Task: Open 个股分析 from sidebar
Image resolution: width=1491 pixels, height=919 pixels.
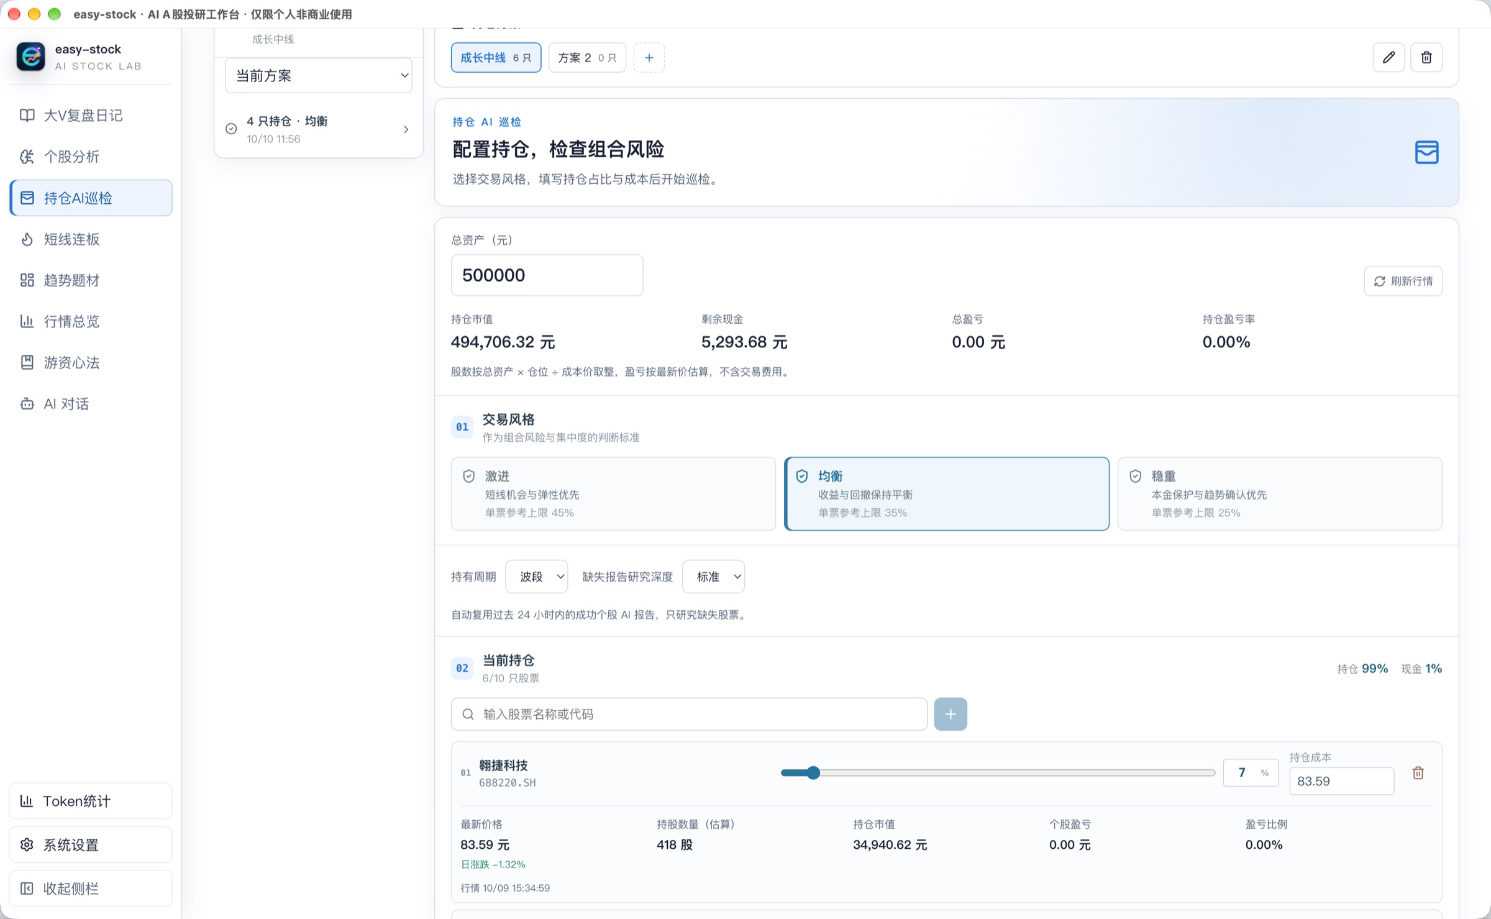Action: point(91,157)
